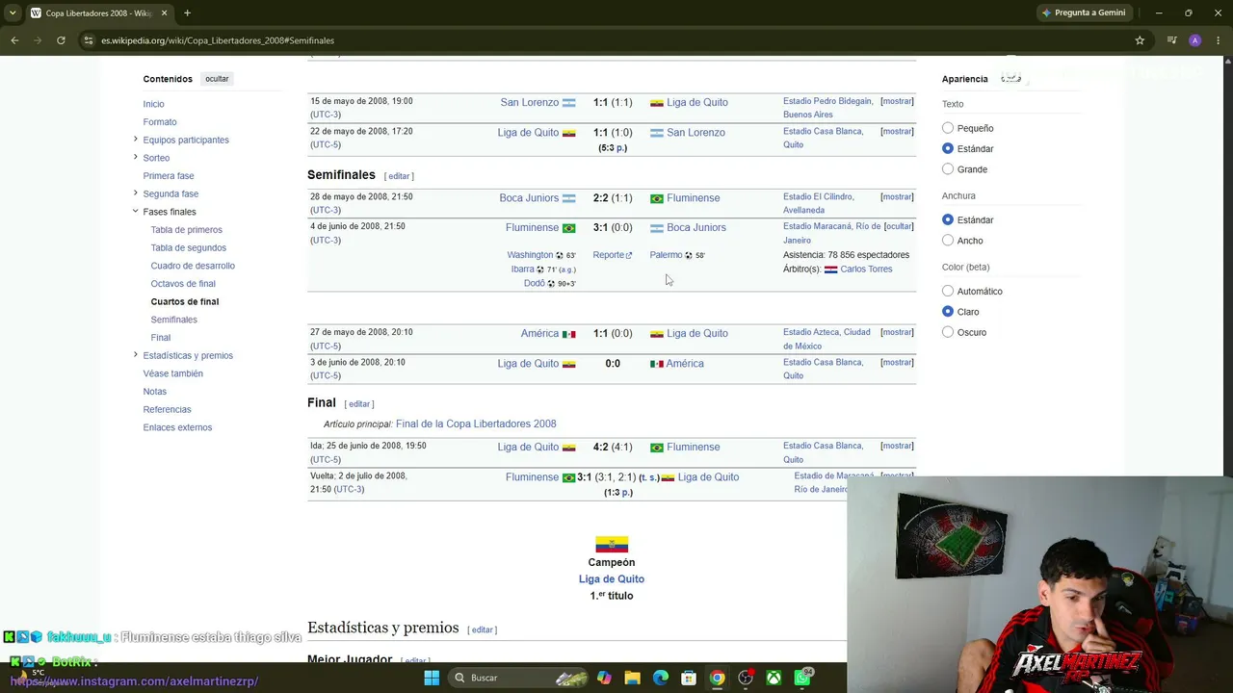The image size is (1233, 693).
Task: Hide details of 4 de junio match
Action: [899, 226]
